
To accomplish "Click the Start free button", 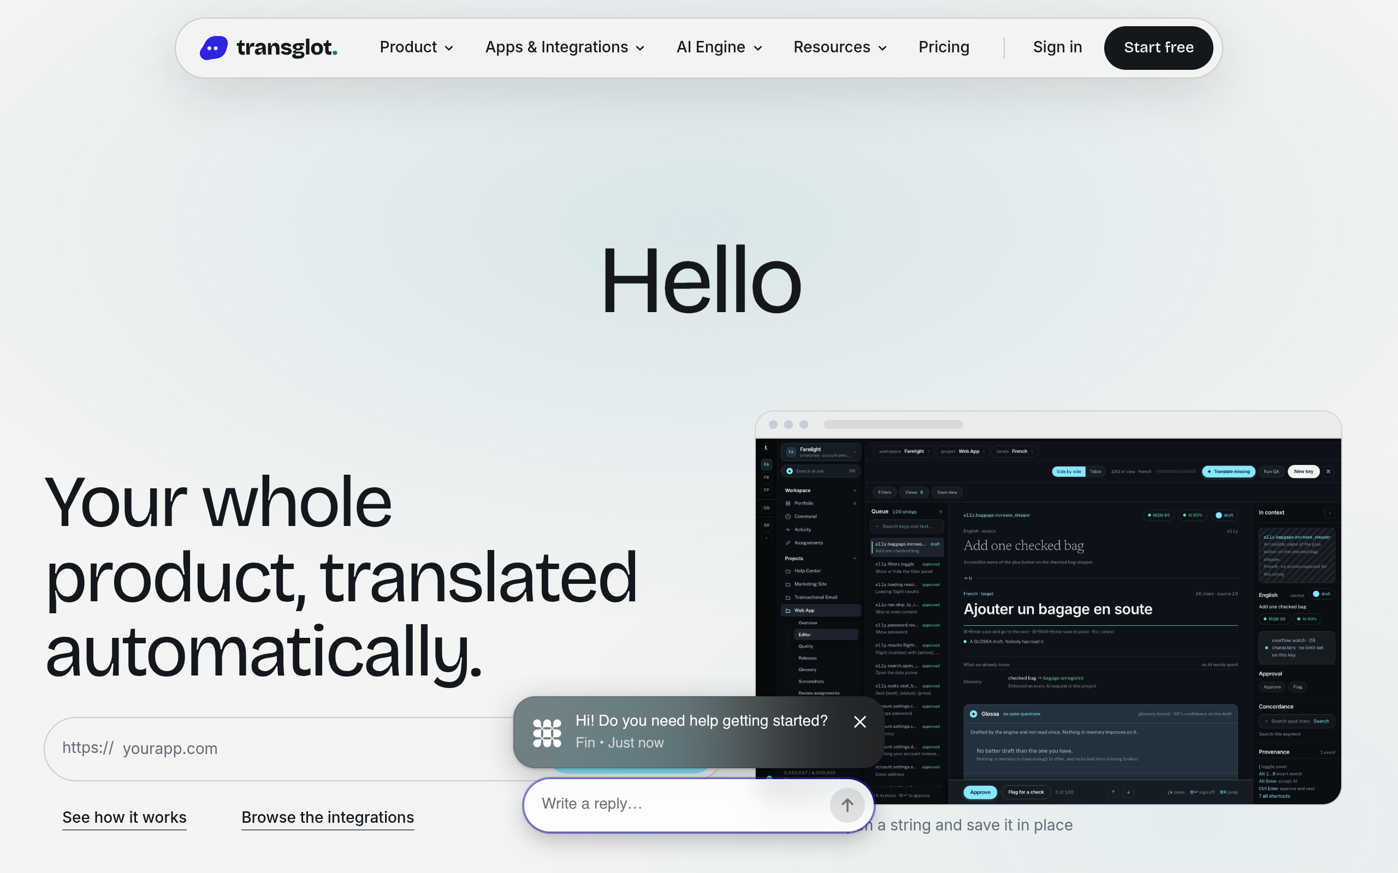I will pos(1158,48).
